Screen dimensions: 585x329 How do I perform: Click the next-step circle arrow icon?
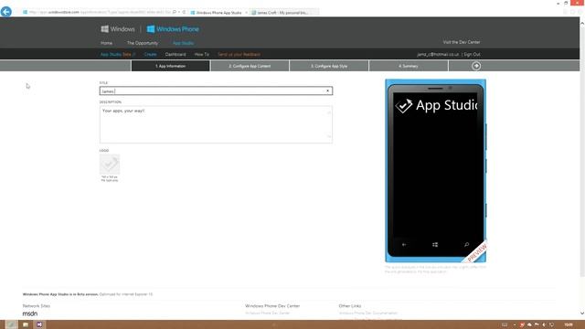476,66
